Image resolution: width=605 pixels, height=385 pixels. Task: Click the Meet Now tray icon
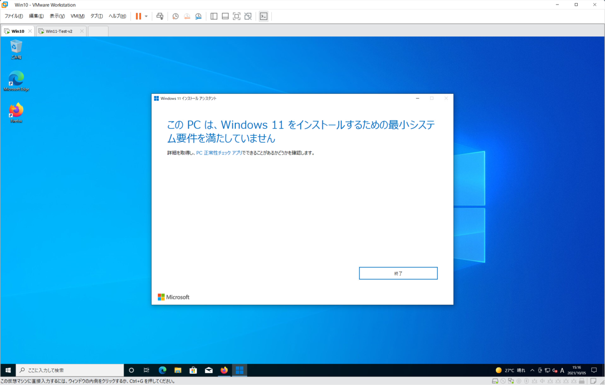pos(540,370)
